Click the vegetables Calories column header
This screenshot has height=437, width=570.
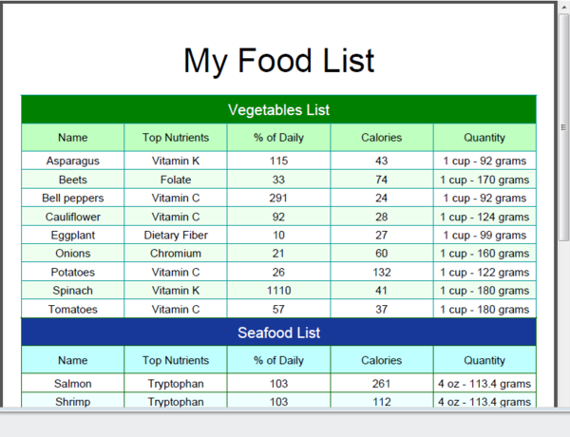pos(382,138)
